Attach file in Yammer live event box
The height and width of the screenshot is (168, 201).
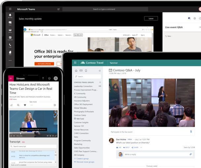(191, 131)
